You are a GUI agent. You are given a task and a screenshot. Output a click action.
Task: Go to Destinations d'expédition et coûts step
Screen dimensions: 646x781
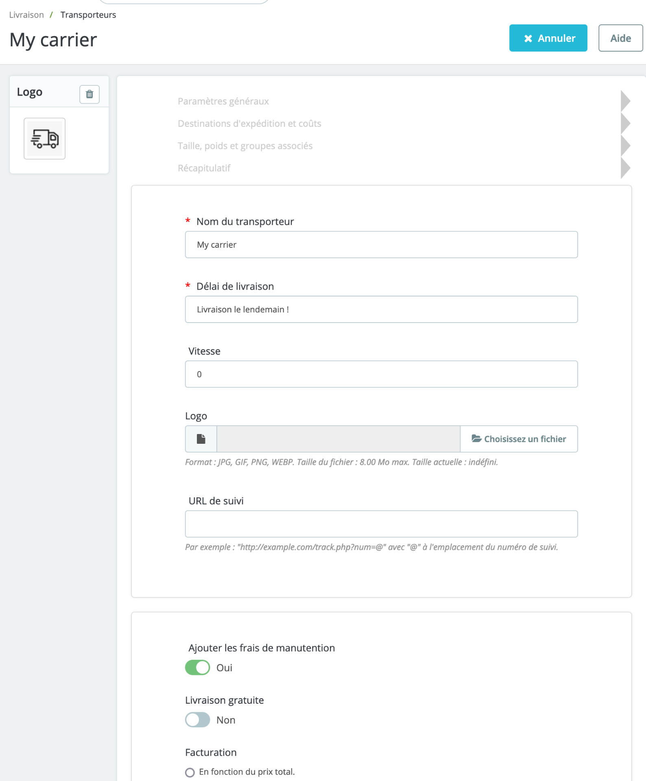pos(249,124)
